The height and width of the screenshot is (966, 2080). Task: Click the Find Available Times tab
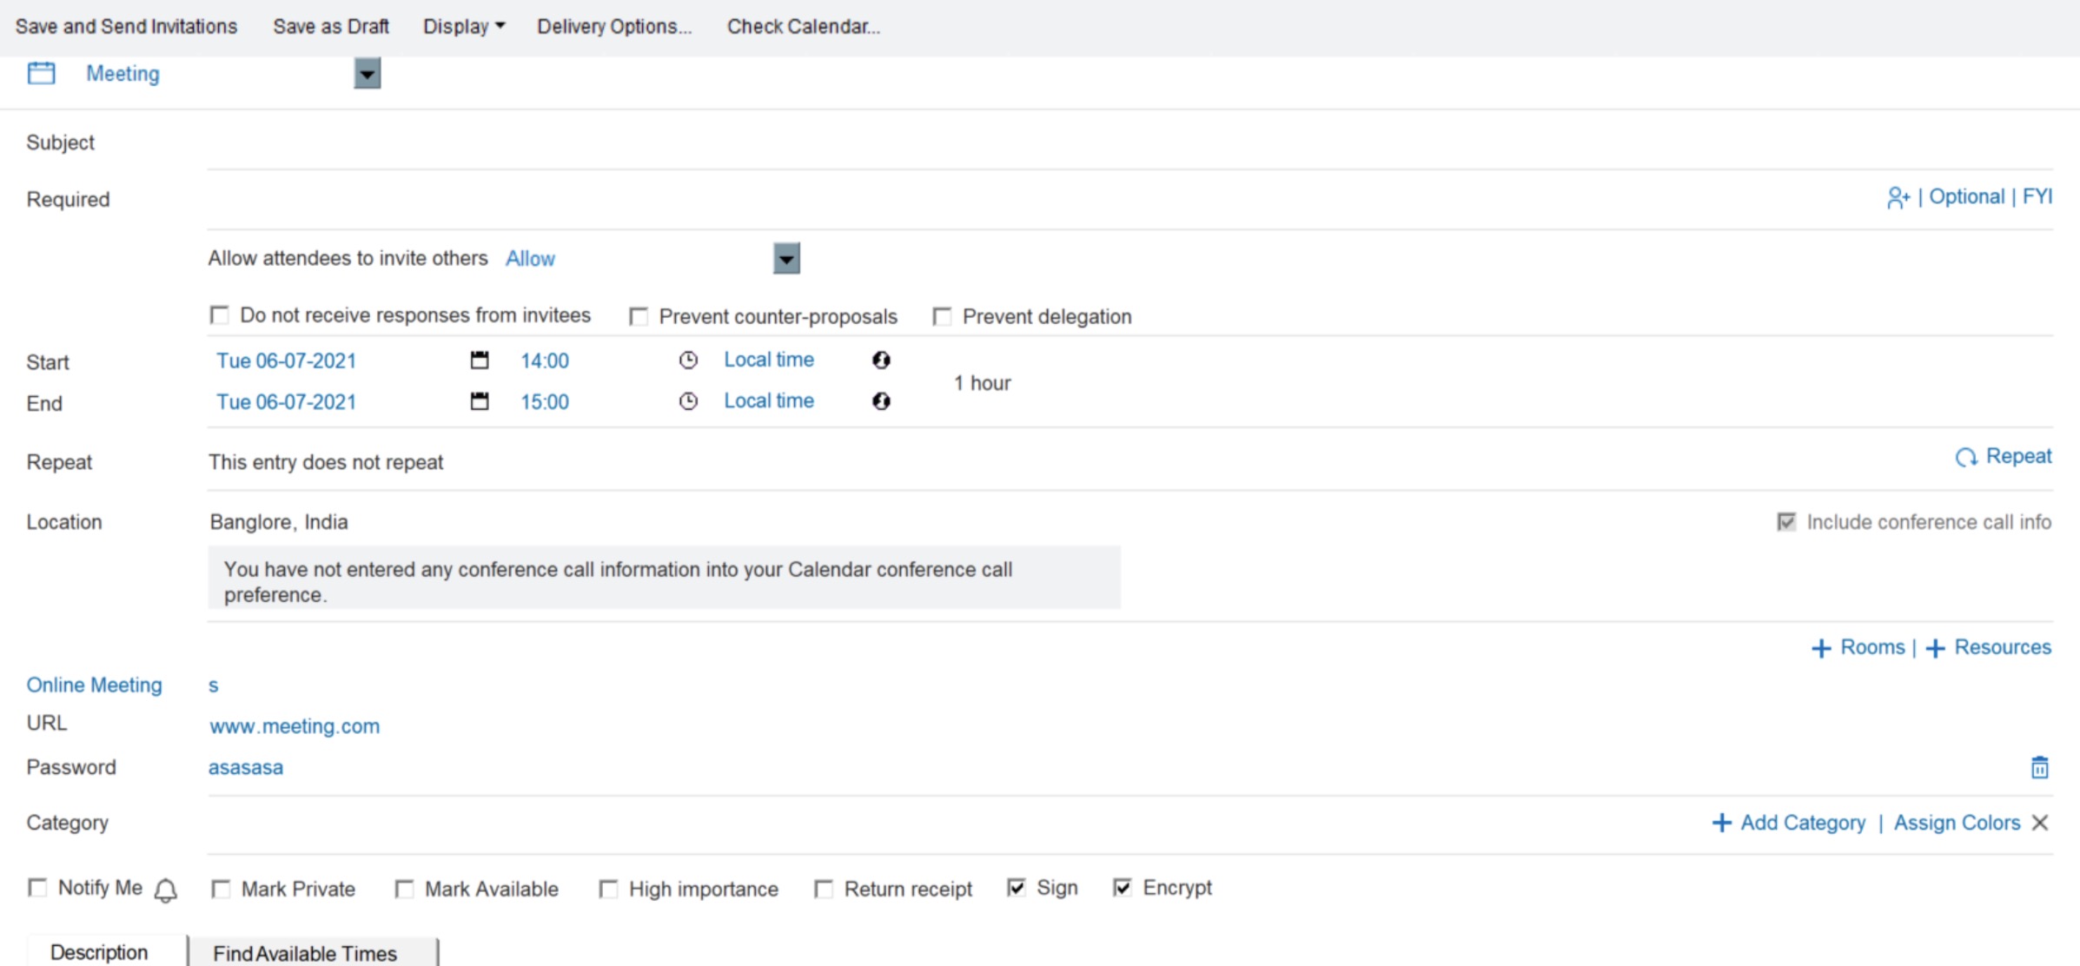pos(305,953)
